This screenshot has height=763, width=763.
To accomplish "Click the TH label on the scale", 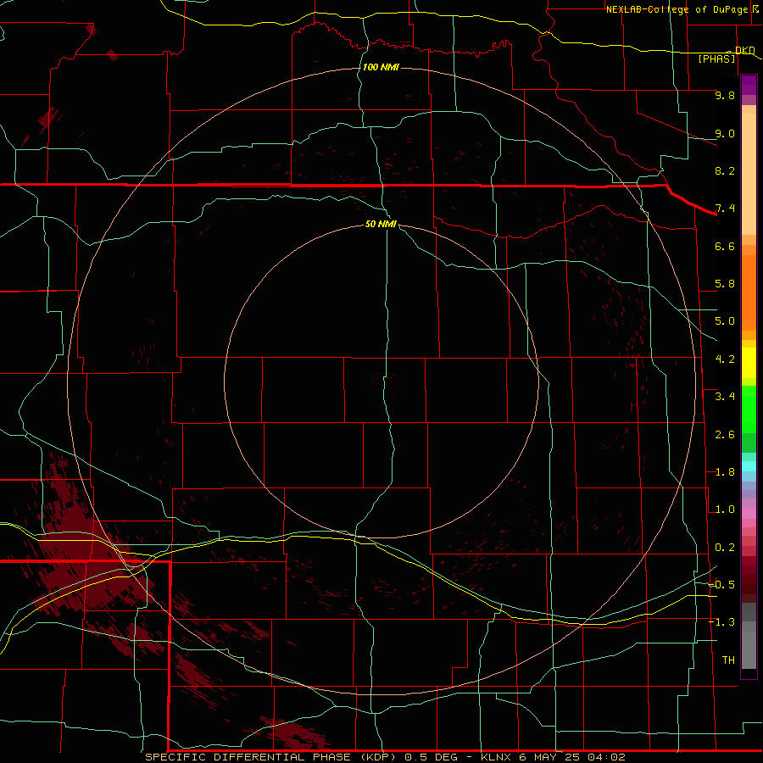I will point(728,660).
